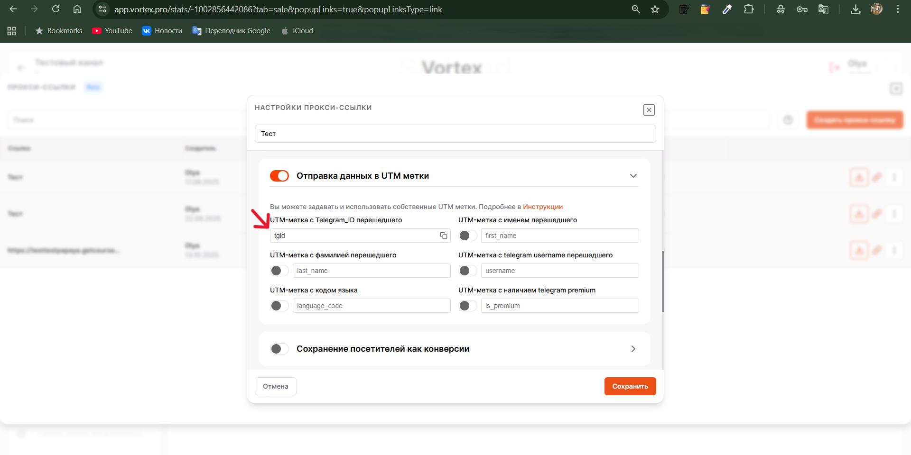Enable Сохранение посетителей как конверсии
The height and width of the screenshot is (455, 911).
[x=279, y=348]
